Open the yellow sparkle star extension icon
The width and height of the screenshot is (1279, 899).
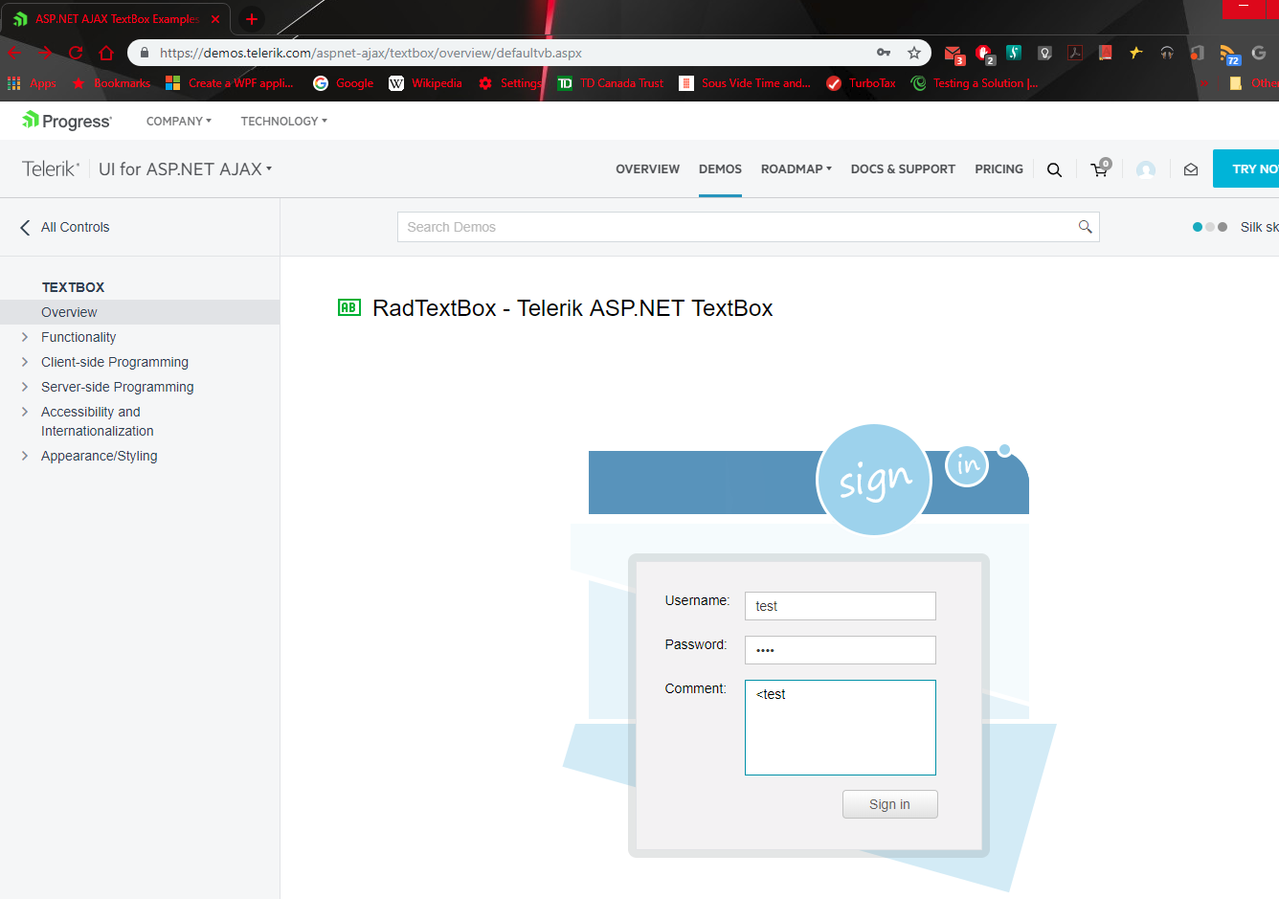1136,53
